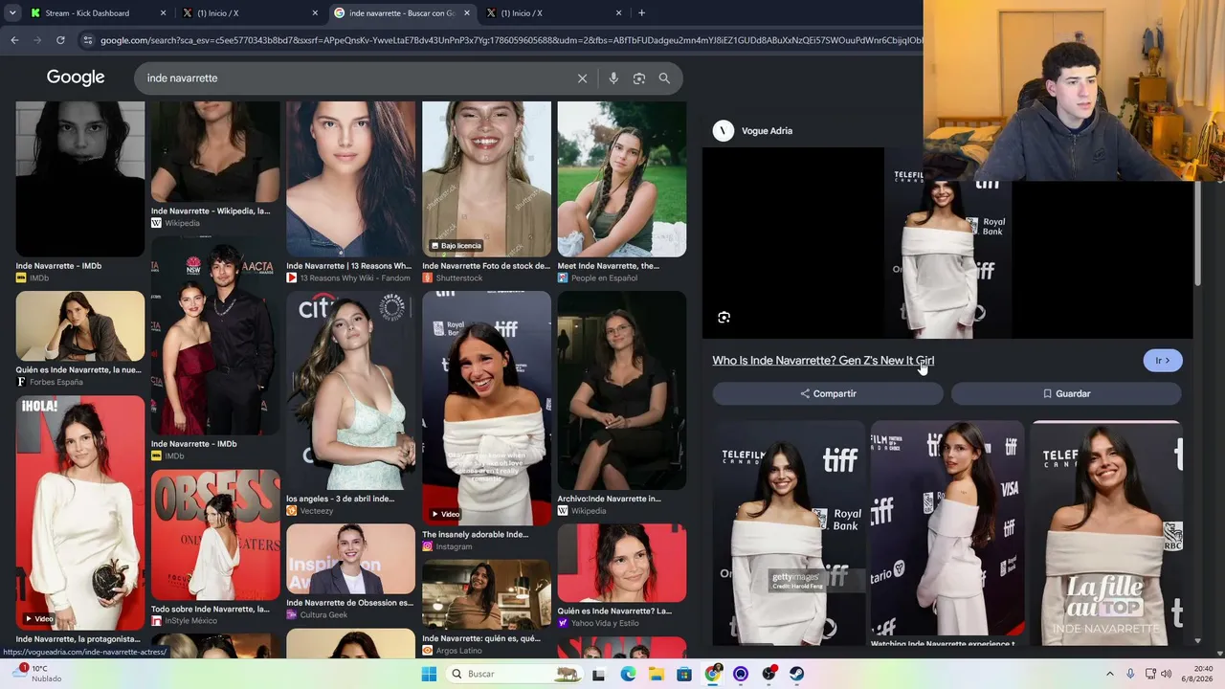
Task: Go to Google home via logo
Action: click(x=76, y=78)
